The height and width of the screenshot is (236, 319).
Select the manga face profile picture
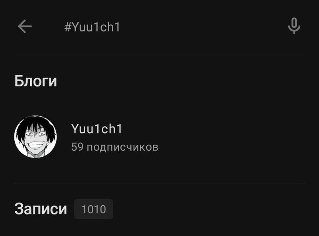[35, 137]
